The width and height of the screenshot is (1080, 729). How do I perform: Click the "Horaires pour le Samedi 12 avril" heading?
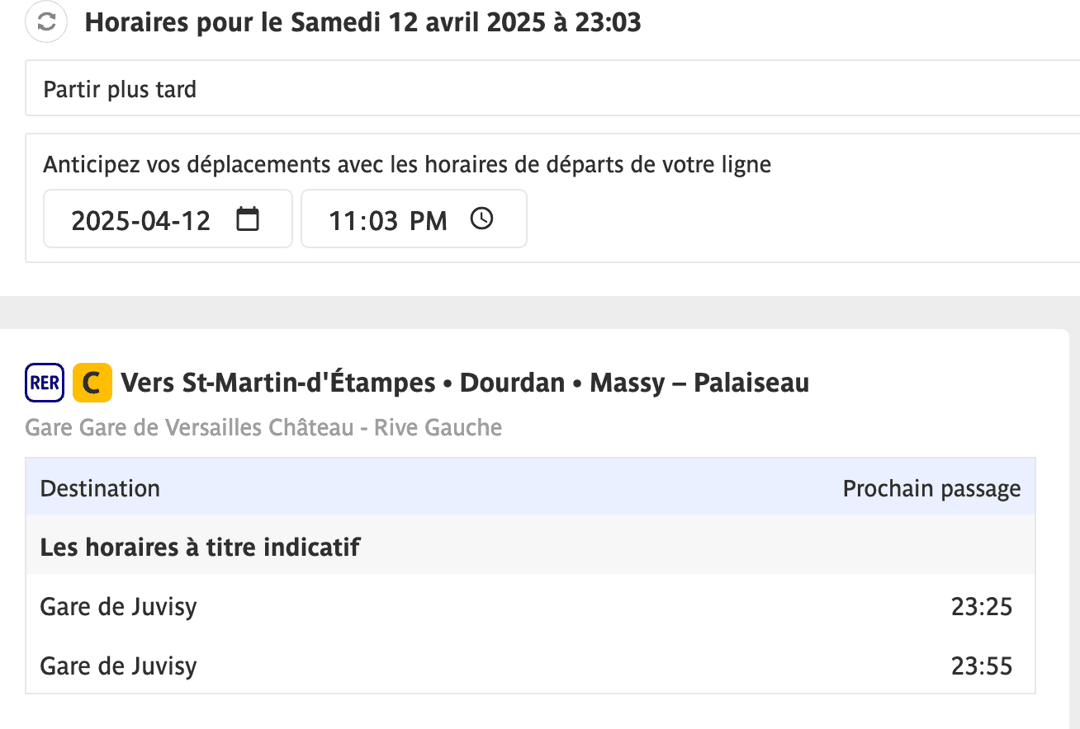(x=362, y=23)
